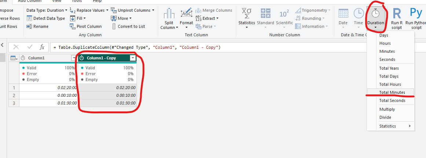Collapse the queries pane chevron
This screenshot has width=426, height=158.
pyautogui.click(x=3, y=45)
